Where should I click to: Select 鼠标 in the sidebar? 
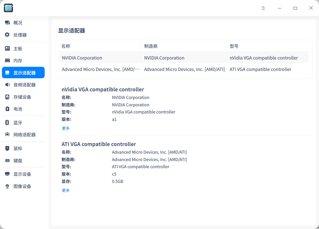pyautogui.click(x=18, y=148)
